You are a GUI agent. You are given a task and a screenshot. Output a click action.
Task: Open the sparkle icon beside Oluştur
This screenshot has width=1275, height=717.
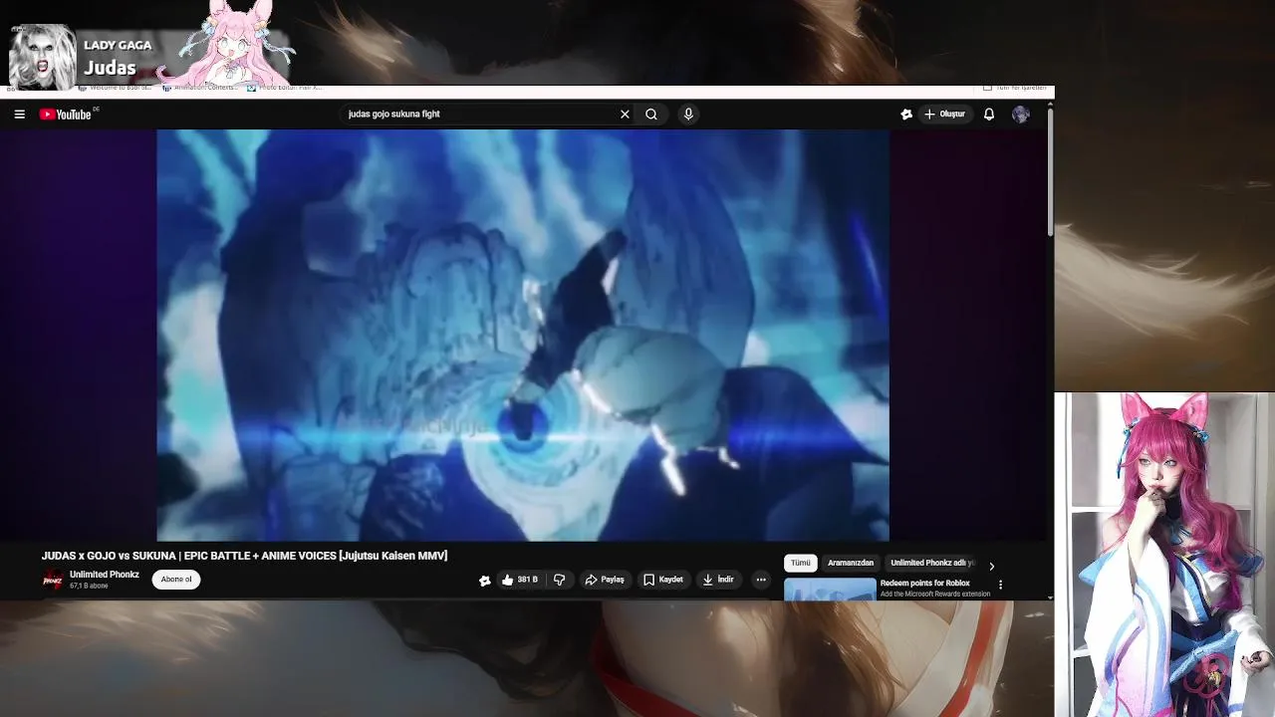point(906,115)
